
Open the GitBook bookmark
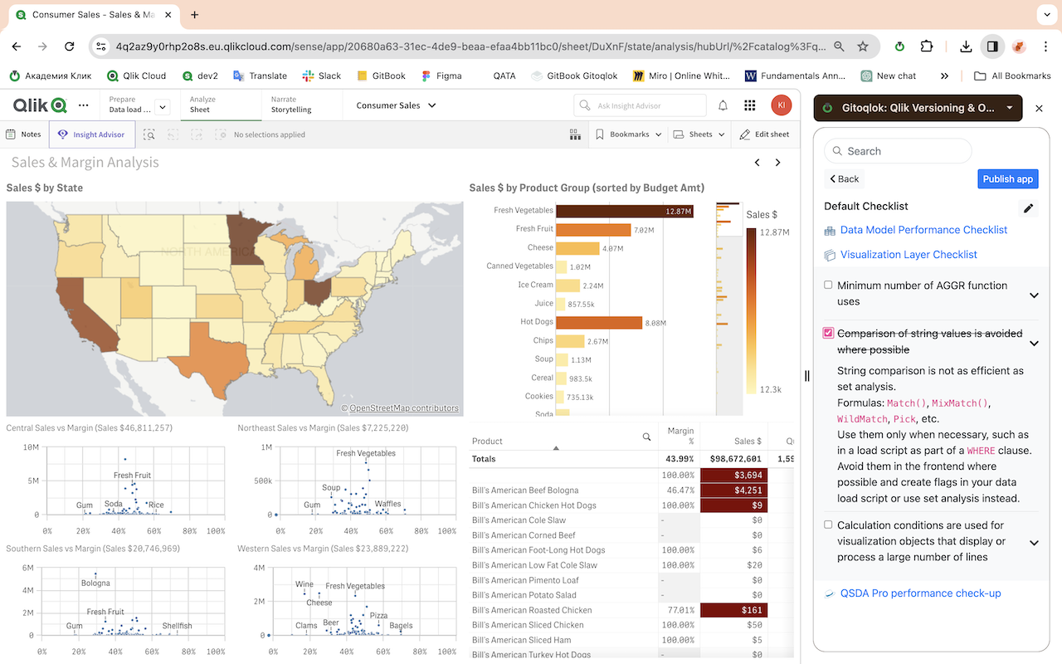[381, 76]
